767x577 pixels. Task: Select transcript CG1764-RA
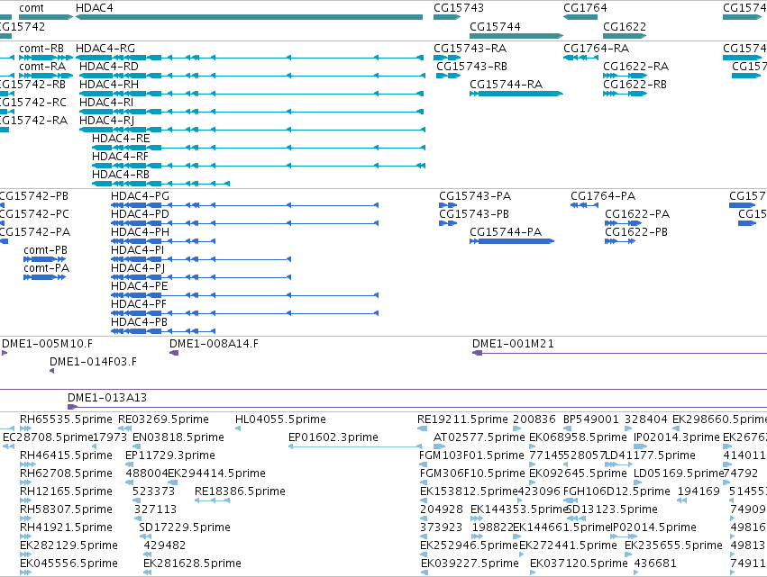pyautogui.click(x=580, y=58)
